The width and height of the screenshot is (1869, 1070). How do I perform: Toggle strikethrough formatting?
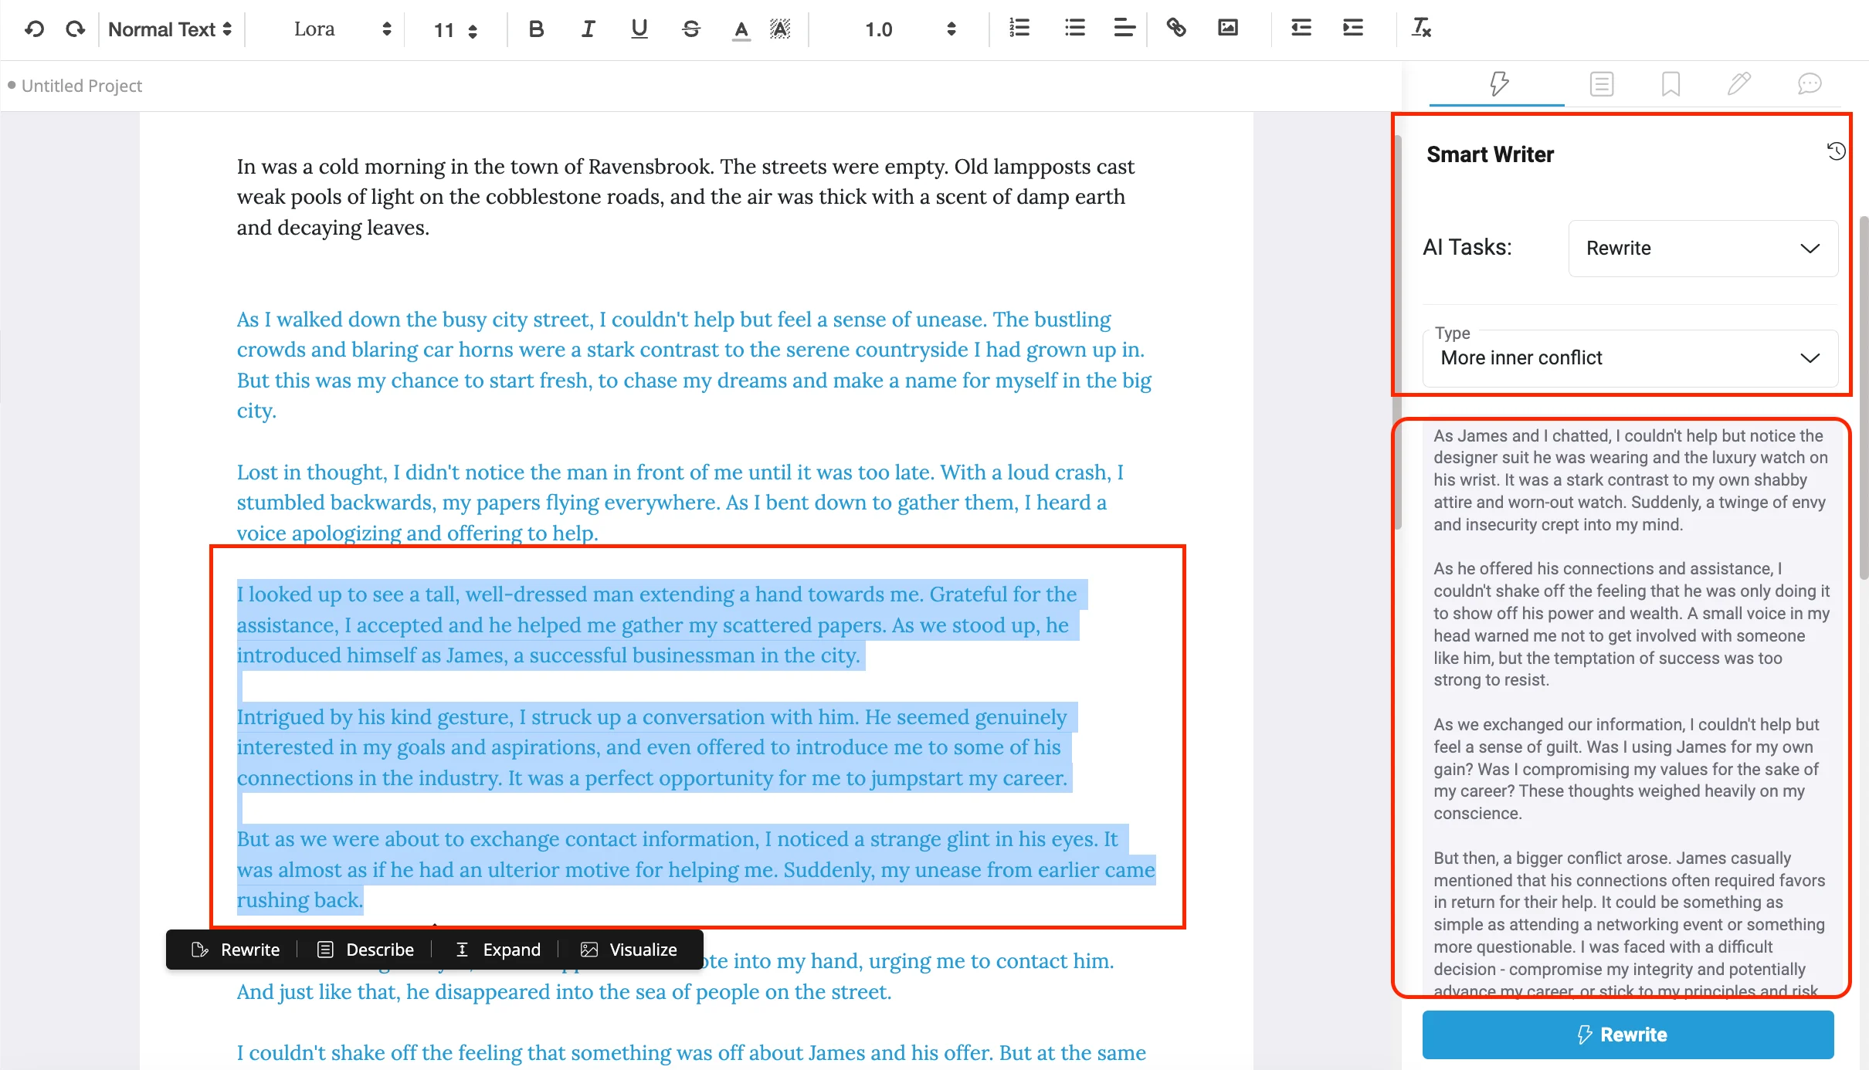click(x=690, y=29)
